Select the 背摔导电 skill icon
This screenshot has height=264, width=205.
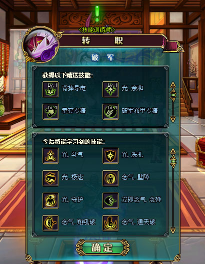[50, 89]
